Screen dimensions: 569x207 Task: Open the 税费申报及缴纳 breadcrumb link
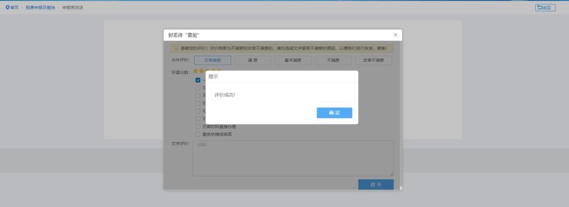[40, 7]
